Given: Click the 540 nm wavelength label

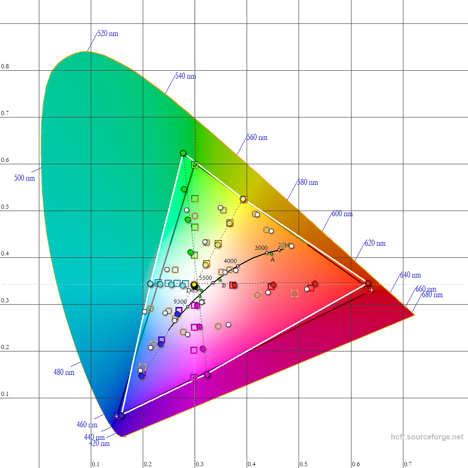Looking at the screenshot, I should pyautogui.click(x=186, y=76).
